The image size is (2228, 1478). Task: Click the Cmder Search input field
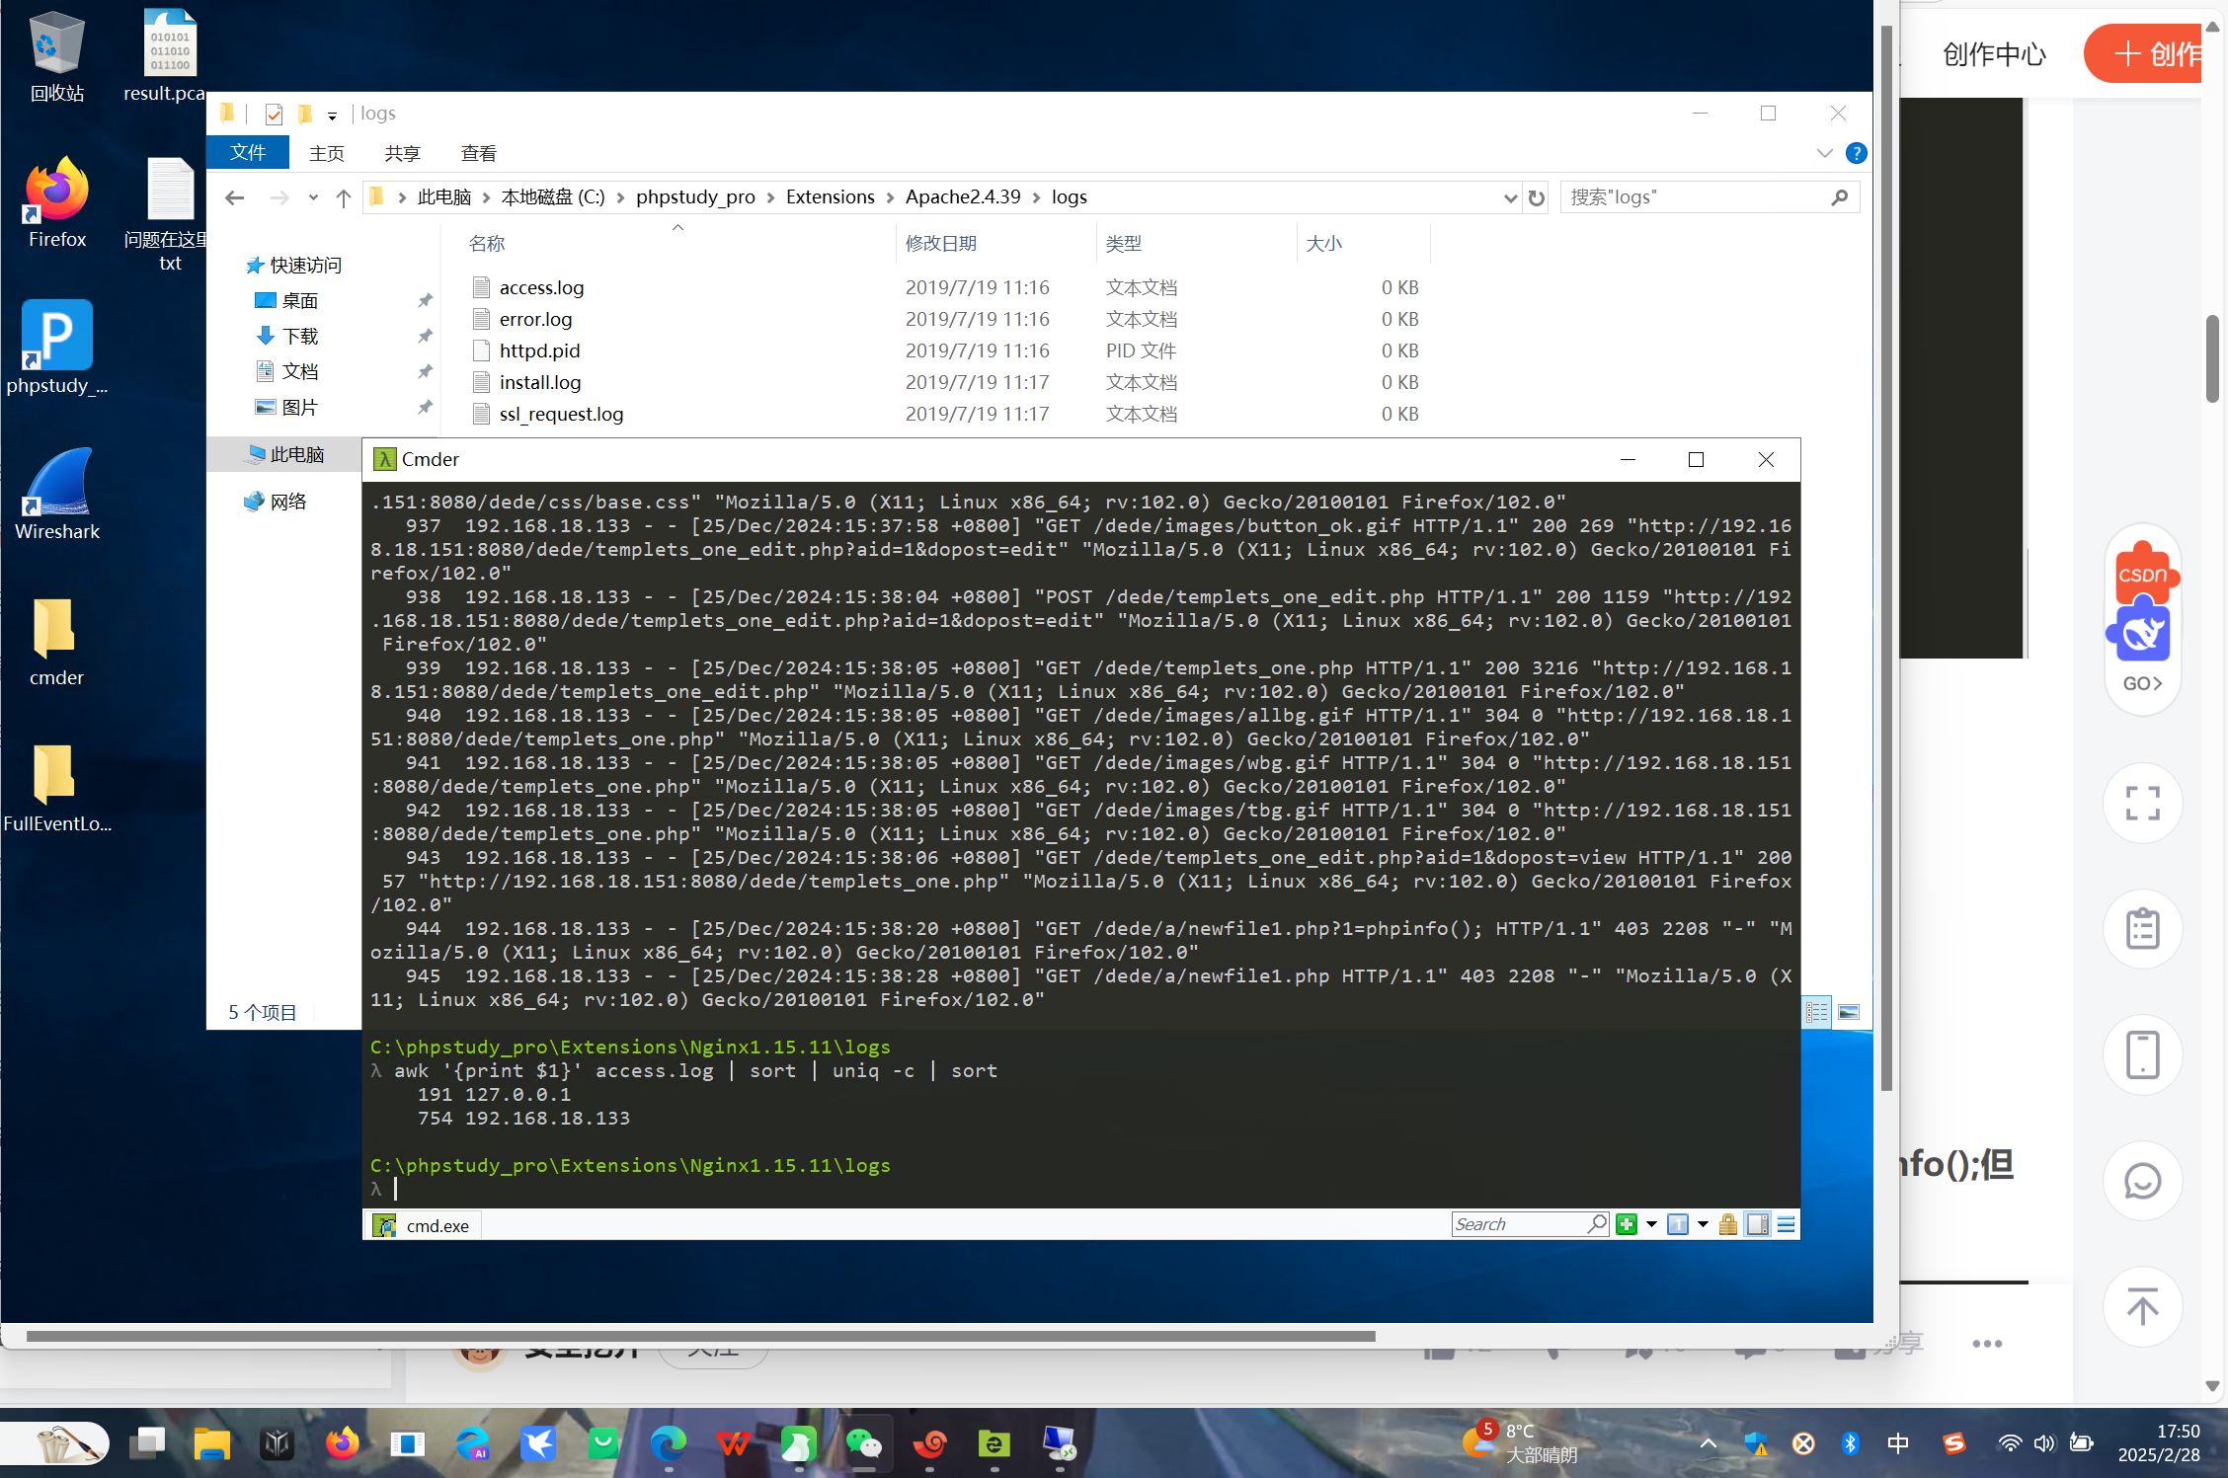point(1517,1224)
